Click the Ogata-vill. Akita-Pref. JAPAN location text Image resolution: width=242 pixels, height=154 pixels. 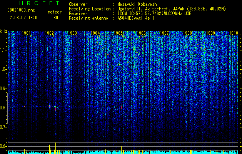tap(172, 9)
